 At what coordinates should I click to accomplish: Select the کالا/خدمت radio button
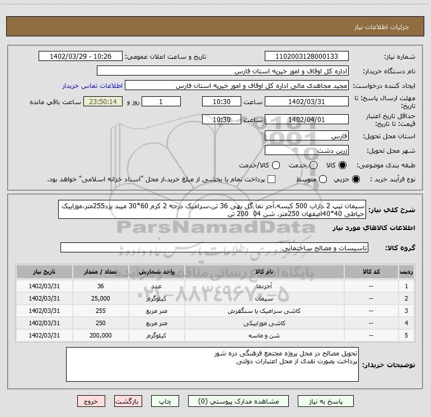point(276,165)
